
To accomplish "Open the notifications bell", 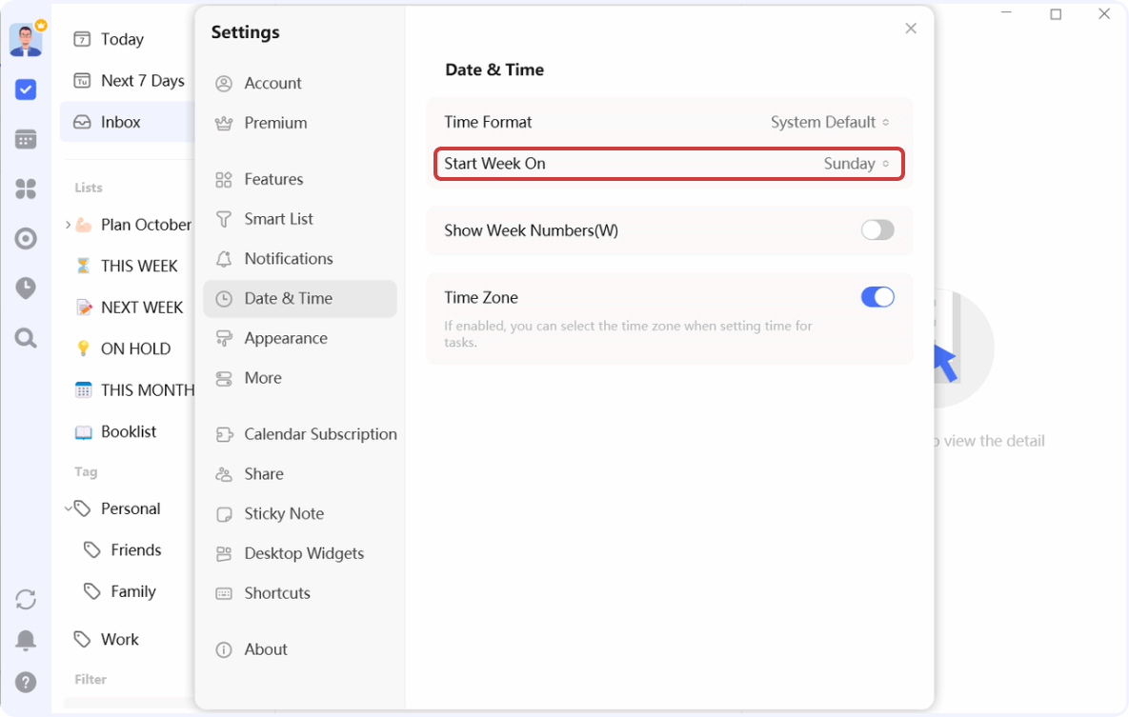I will [x=25, y=640].
